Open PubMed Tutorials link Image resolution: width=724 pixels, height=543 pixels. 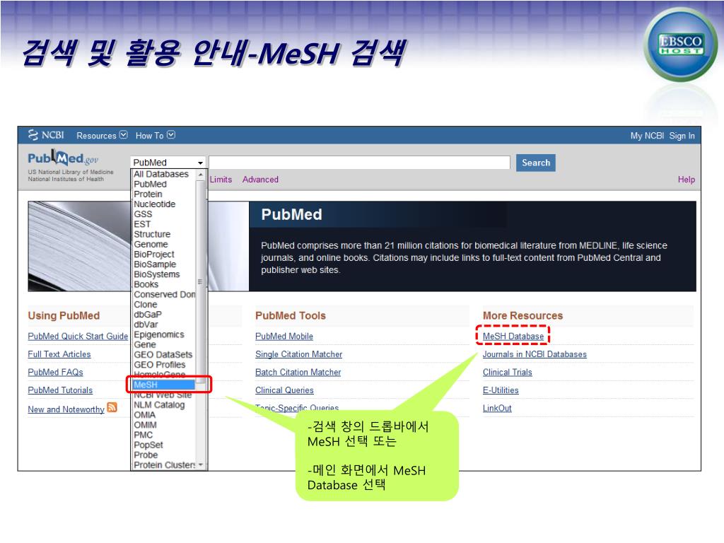60,390
